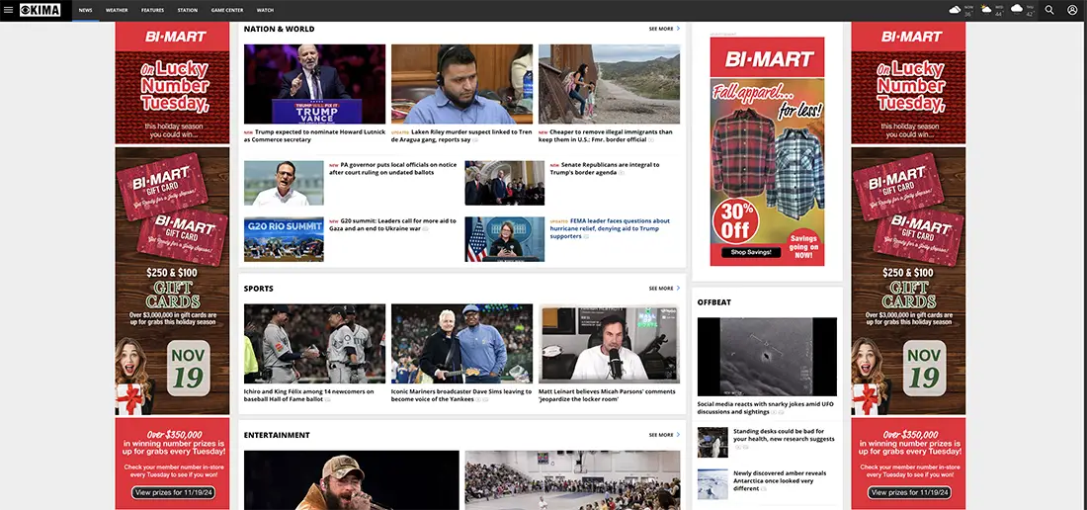Image resolution: width=1087 pixels, height=510 pixels.
Task: Click left banner 'View prizes for 11/19/24' button
Action: point(173,492)
